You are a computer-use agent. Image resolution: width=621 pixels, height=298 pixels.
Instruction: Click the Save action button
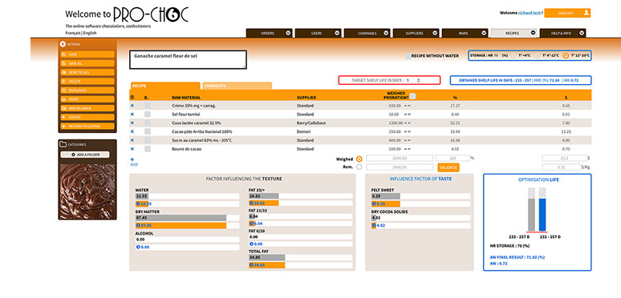87,54
